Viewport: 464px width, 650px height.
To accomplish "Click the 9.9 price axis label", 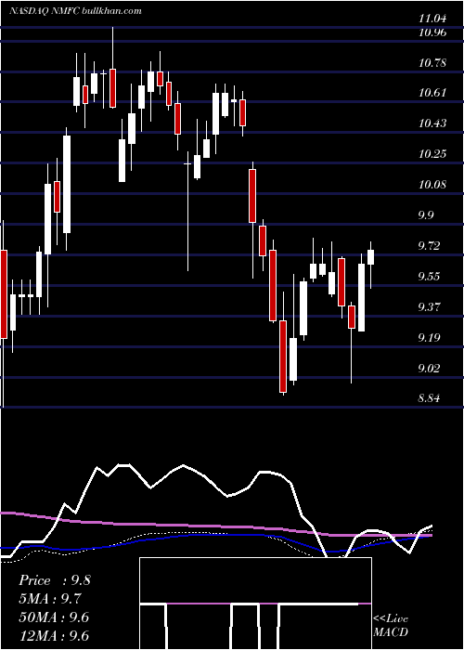I will (x=426, y=214).
